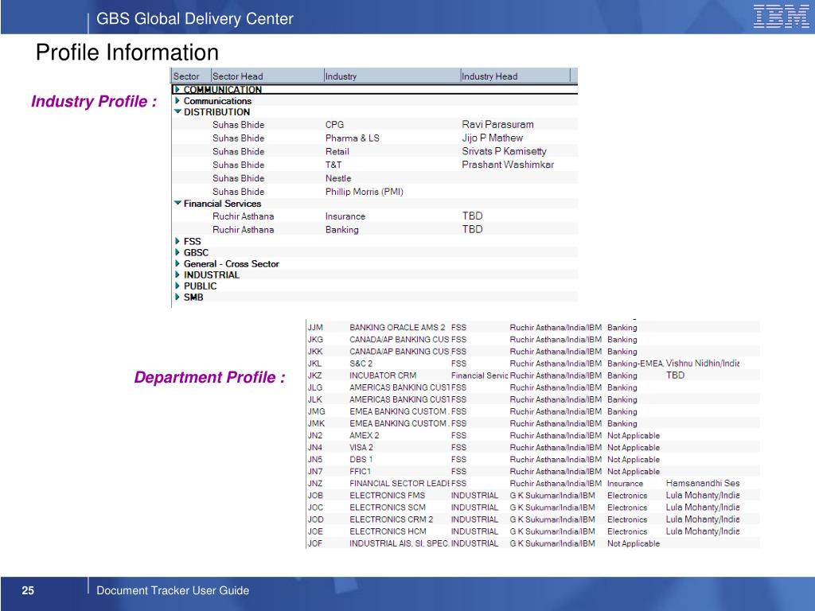The image size is (815, 611).
Task: Click ELECTRONICS CRM 2 department name
Action: coord(391,519)
